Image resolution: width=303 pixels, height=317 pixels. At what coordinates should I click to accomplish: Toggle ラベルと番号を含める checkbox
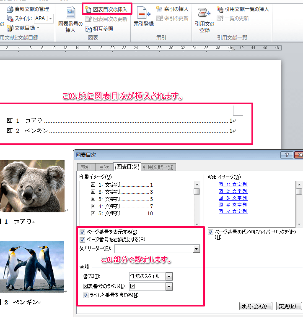pyautogui.click(x=85, y=296)
